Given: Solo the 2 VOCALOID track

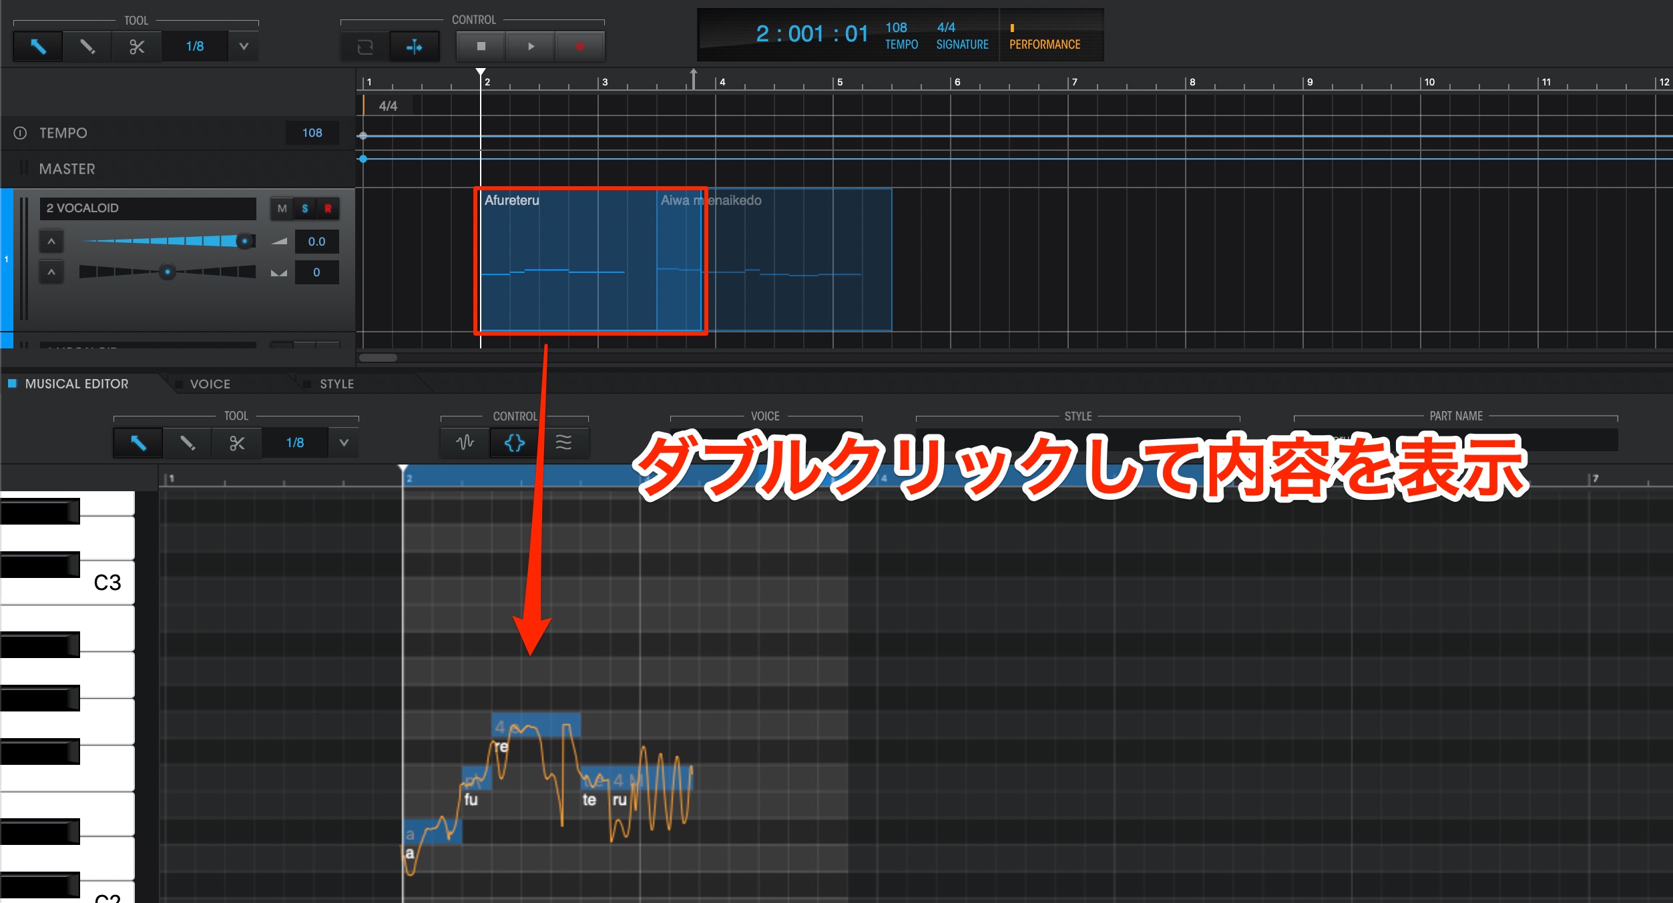Looking at the screenshot, I should [x=305, y=209].
